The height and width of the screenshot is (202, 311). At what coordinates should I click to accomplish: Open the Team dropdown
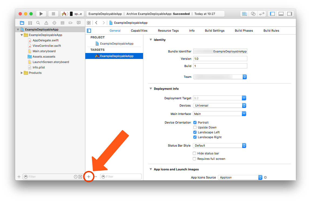coord(220,77)
